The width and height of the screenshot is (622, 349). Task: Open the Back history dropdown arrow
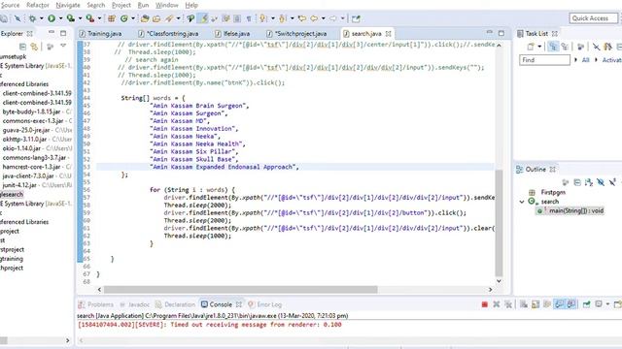click(x=324, y=18)
